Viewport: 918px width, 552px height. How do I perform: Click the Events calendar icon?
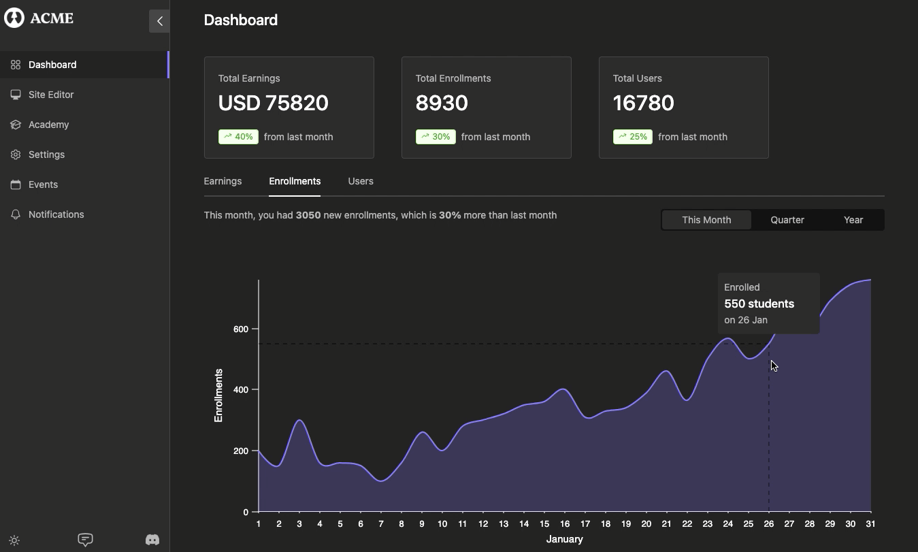(16, 184)
